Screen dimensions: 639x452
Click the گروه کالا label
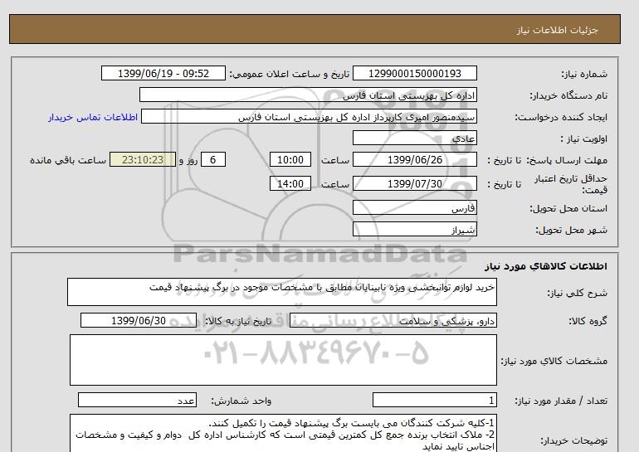click(588, 321)
